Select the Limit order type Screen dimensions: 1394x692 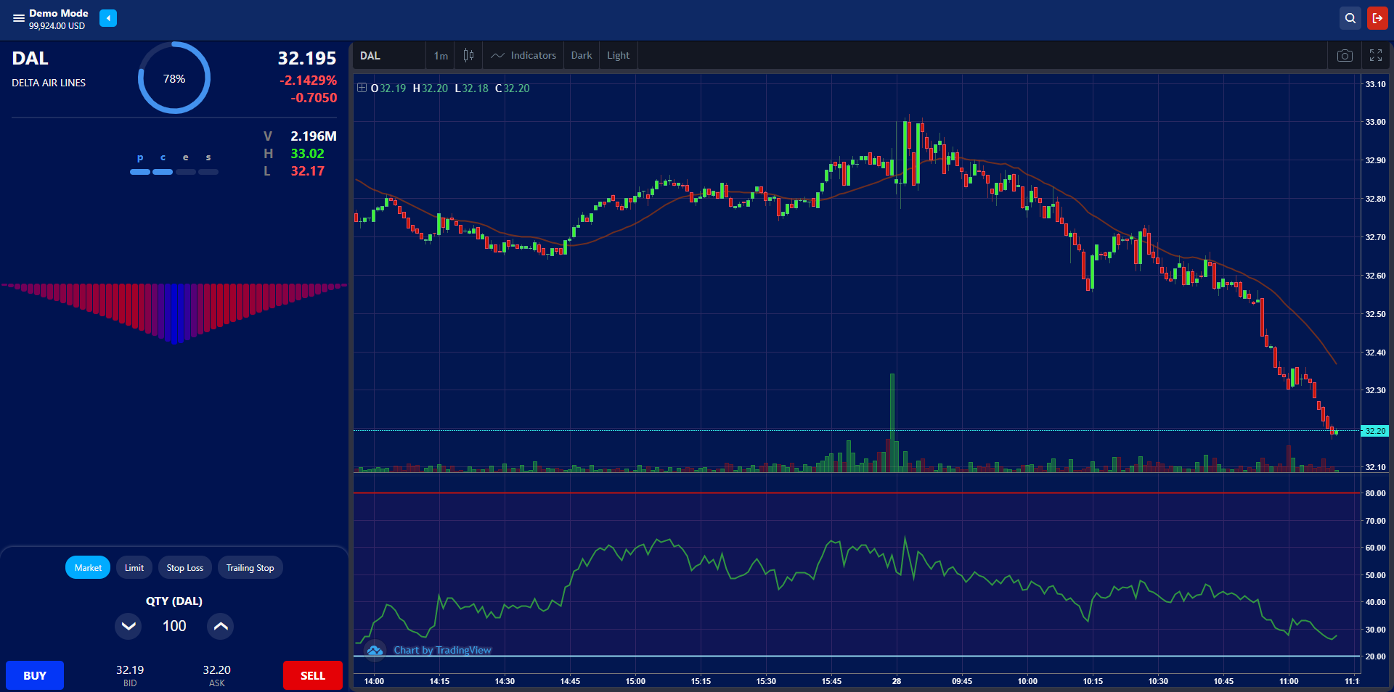coord(134,567)
